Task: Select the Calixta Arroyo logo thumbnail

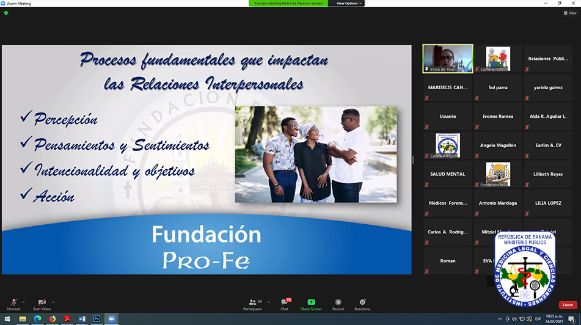Action: coord(448,145)
